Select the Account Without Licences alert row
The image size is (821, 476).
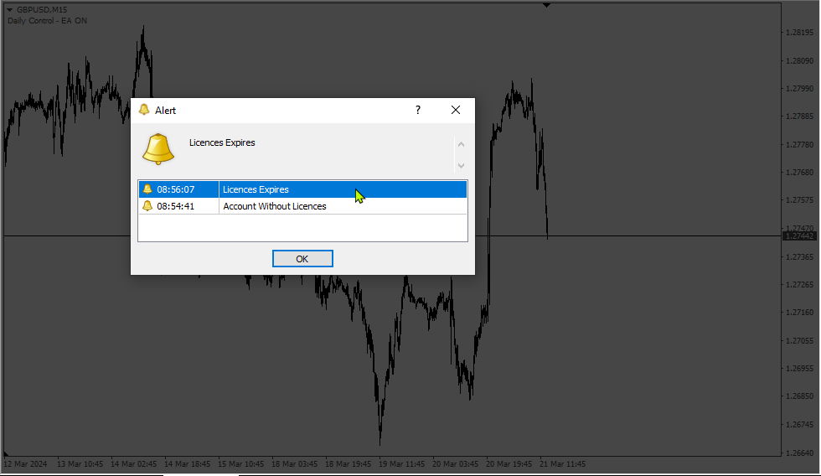(x=302, y=206)
